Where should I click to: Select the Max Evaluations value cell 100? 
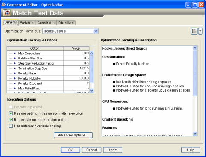tap(76, 53)
